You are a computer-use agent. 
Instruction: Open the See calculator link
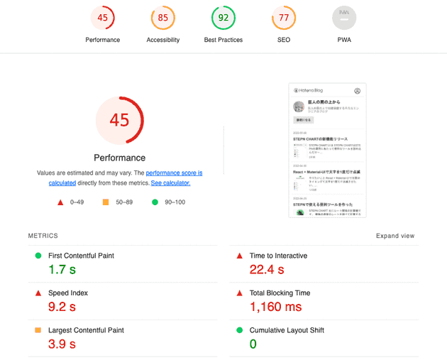170,182
